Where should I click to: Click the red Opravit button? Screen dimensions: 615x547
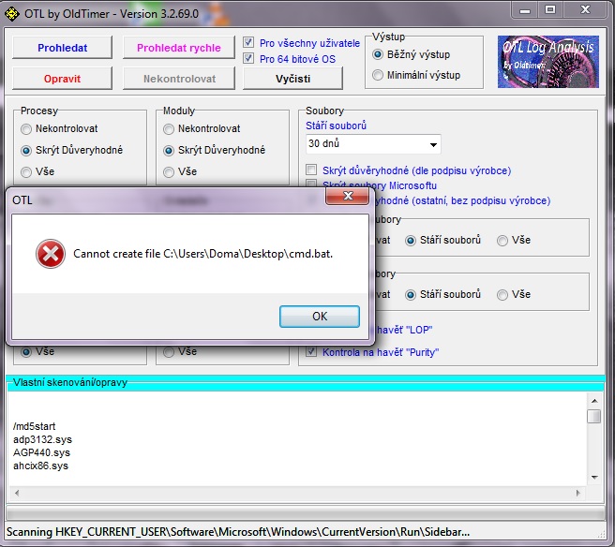coord(62,79)
